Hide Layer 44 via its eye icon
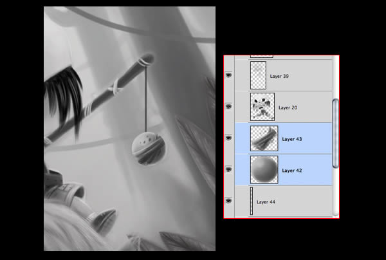This screenshot has height=260, width=386. [228, 201]
